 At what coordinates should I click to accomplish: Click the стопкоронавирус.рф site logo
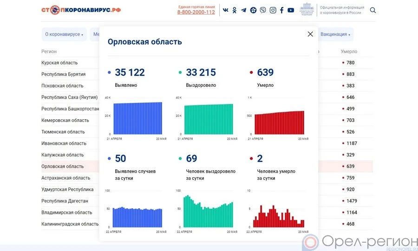pos(81,10)
